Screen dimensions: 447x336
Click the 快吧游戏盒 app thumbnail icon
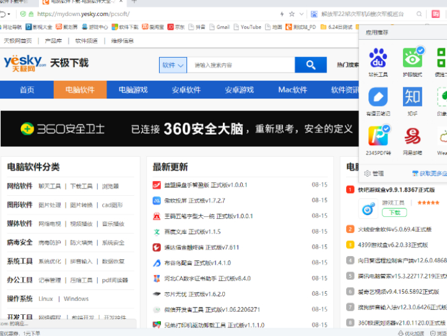point(368,209)
